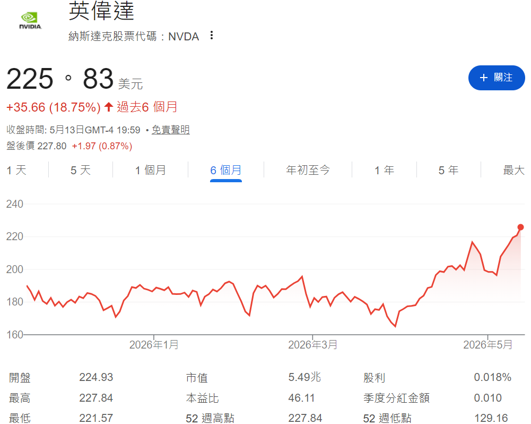The image size is (531, 424).
Task: Show the 最大 max range tab
Action: pos(513,170)
